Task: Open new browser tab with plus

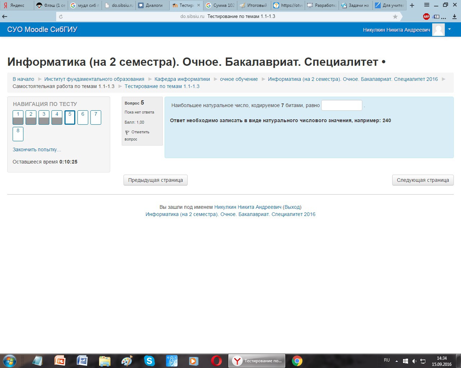Action: pyautogui.click(x=412, y=5)
